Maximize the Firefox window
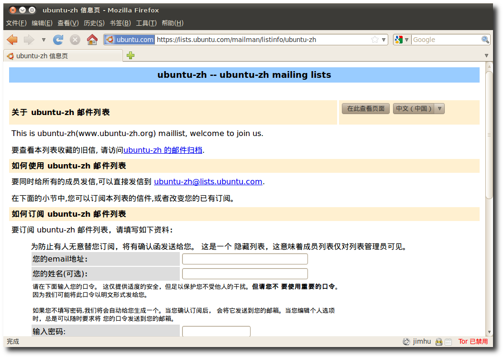The image size is (504, 358). coord(32,10)
